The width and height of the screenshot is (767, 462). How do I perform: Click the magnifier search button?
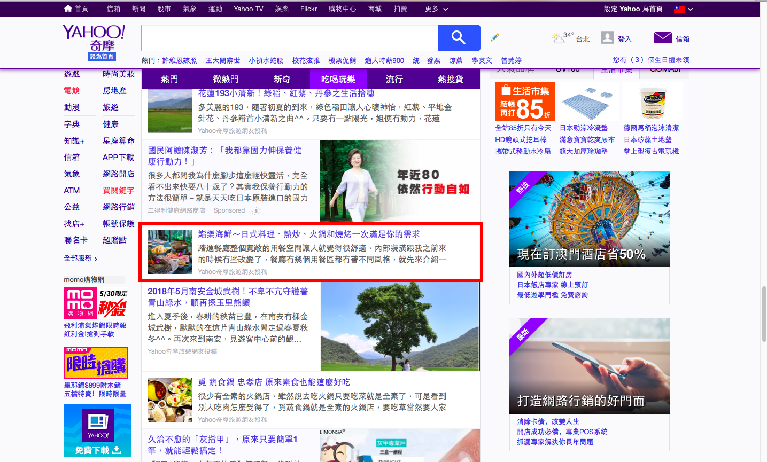(459, 37)
